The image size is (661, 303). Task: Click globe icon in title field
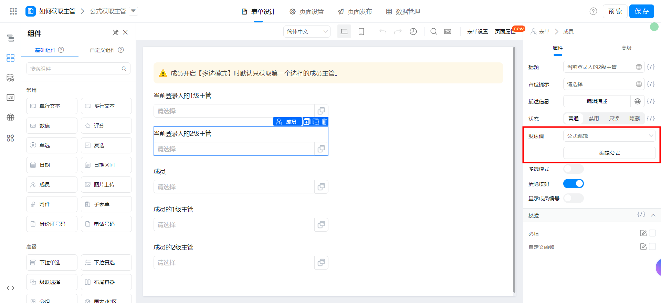pos(639,67)
